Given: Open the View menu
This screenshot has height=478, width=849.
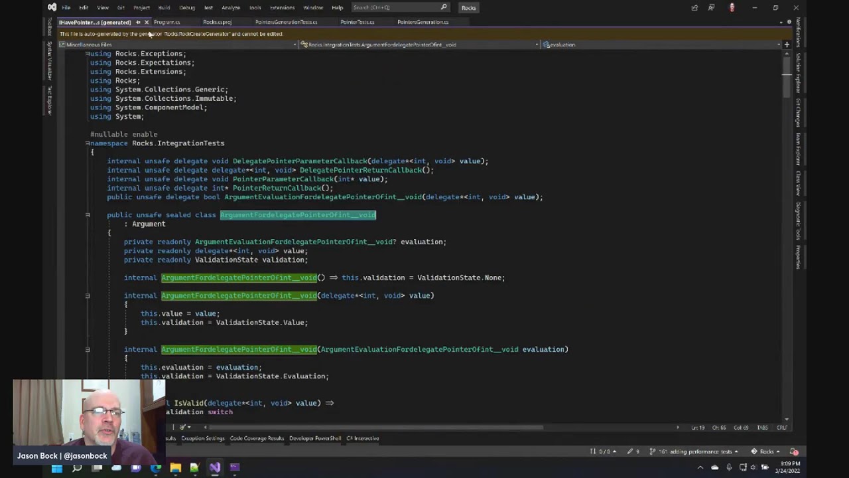Looking at the screenshot, I should click(103, 8).
